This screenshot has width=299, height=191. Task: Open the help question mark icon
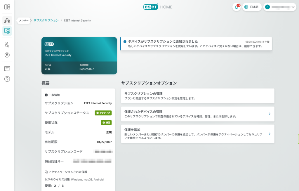coord(7,79)
